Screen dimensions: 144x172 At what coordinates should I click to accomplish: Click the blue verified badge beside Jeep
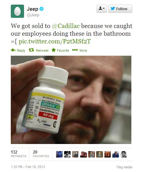pyautogui.click(x=42, y=9)
